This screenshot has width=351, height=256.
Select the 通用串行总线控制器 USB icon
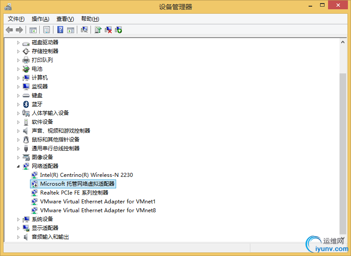tap(26, 149)
